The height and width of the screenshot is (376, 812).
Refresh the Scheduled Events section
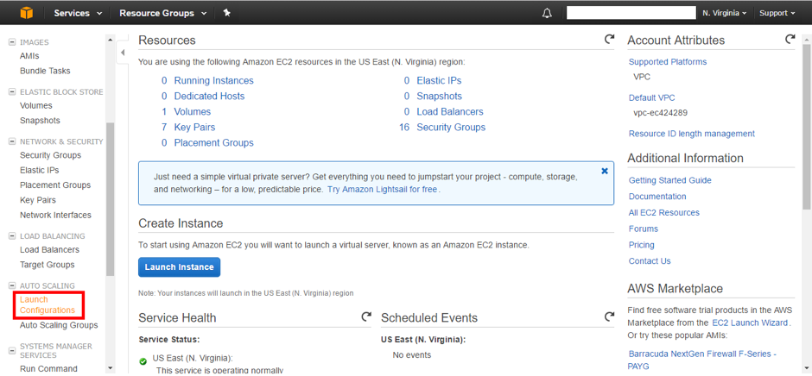click(x=609, y=317)
